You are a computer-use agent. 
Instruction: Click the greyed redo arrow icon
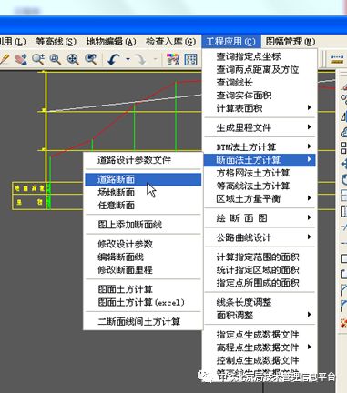click(141, 59)
